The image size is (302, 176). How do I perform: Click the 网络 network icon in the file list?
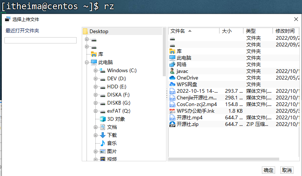172,64
